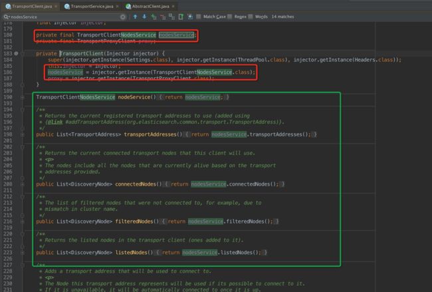The height and width of the screenshot is (292, 432).
Task: Click Settings.class in the super call
Action: tap(148, 60)
